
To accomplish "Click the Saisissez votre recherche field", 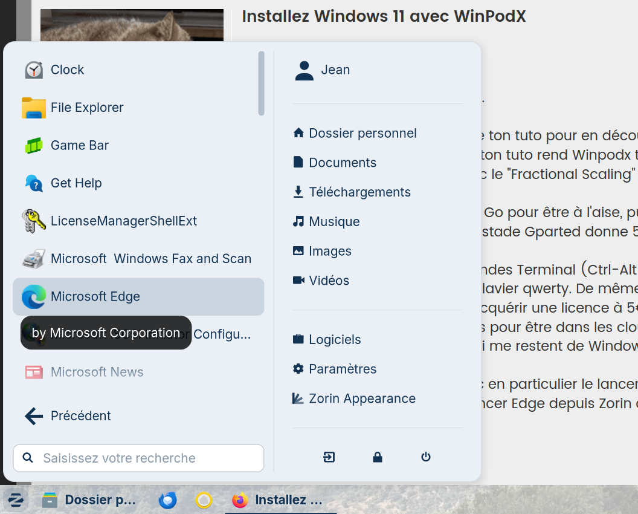I will pyautogui.click(x=138, y=458).
